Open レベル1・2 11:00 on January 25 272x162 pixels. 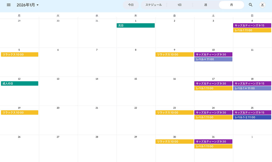pyautogui.click(x=252, y=117)
